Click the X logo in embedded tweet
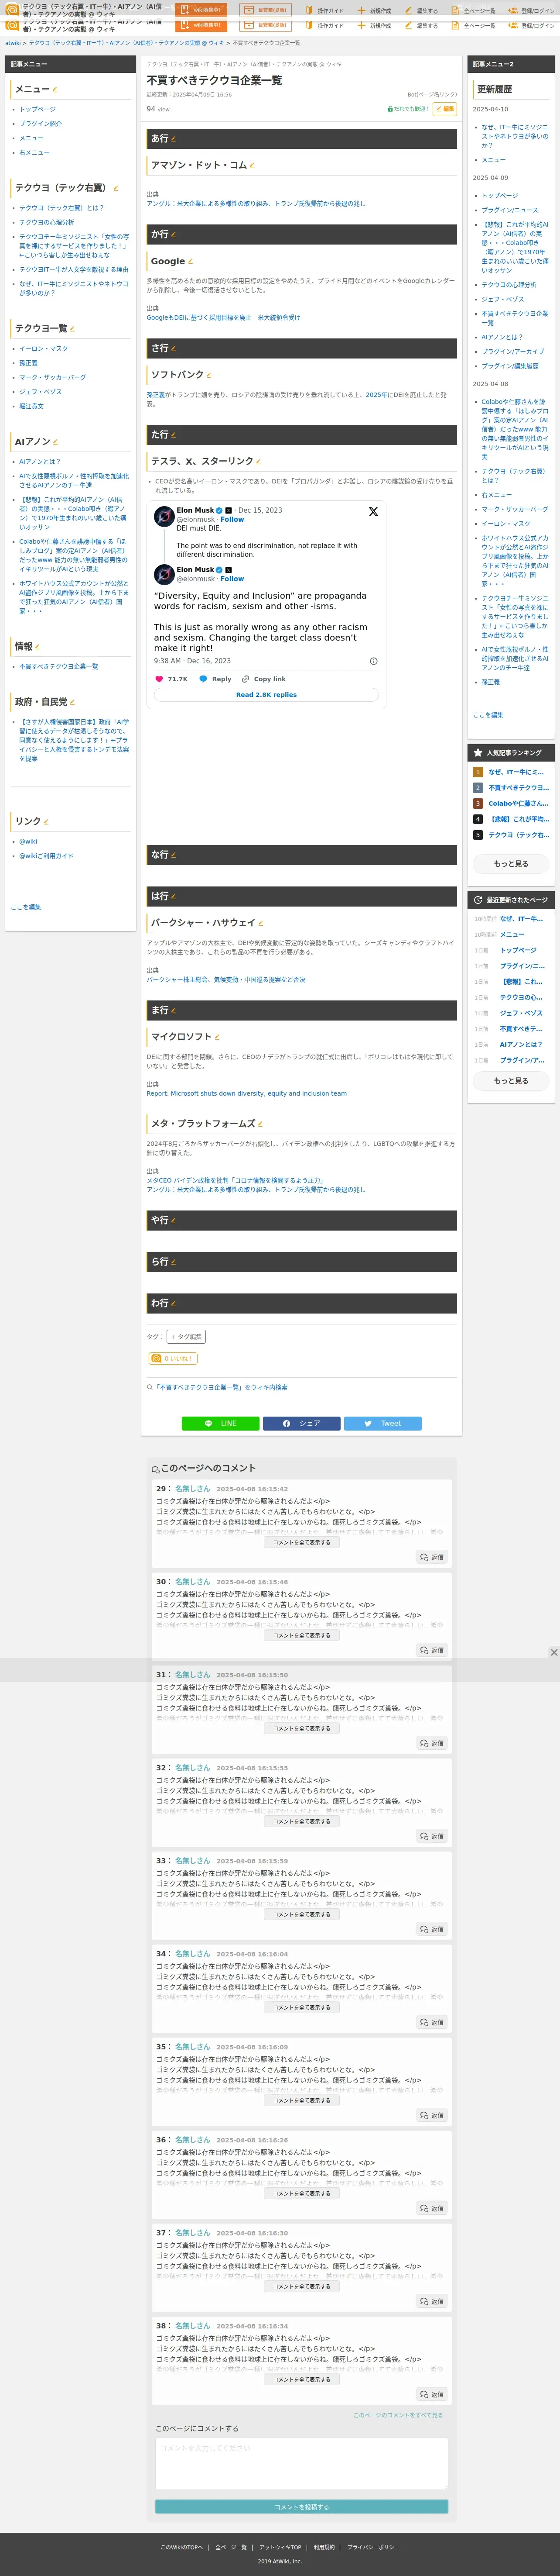The width and height of the screenshot is (560, 2576). pyautogui.click(x=373, y=511)
